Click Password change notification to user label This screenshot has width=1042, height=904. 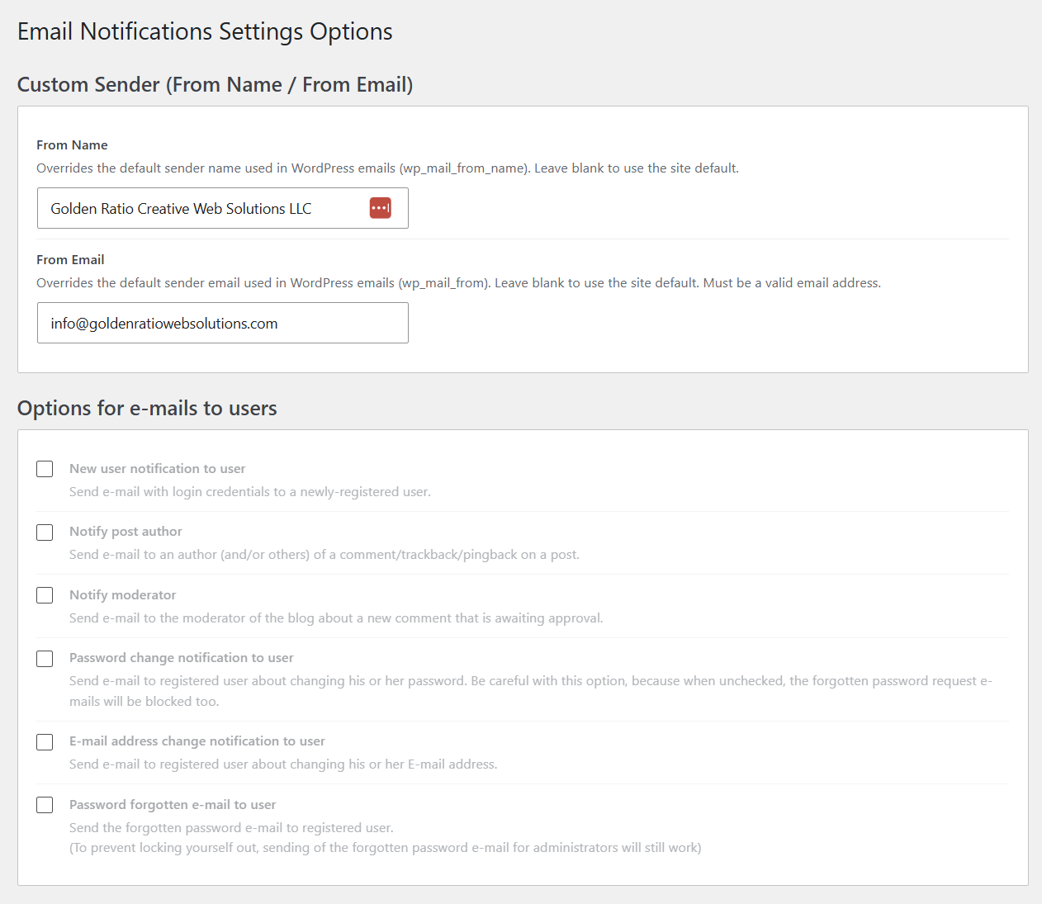click(x=181, y=657)
